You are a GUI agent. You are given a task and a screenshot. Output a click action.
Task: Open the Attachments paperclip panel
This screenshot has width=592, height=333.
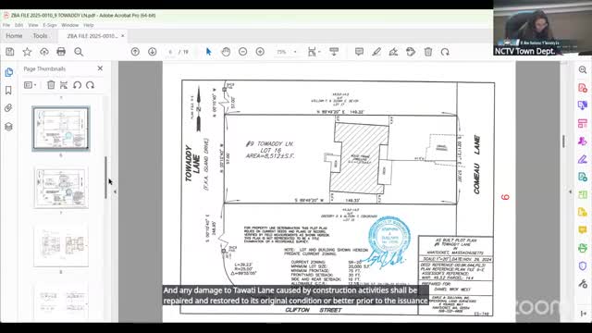coord(8,108)
